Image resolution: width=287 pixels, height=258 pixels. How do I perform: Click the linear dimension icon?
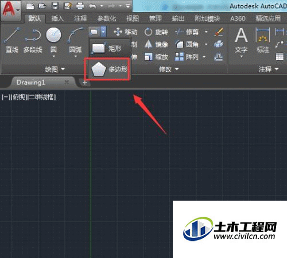click(280, 32)
